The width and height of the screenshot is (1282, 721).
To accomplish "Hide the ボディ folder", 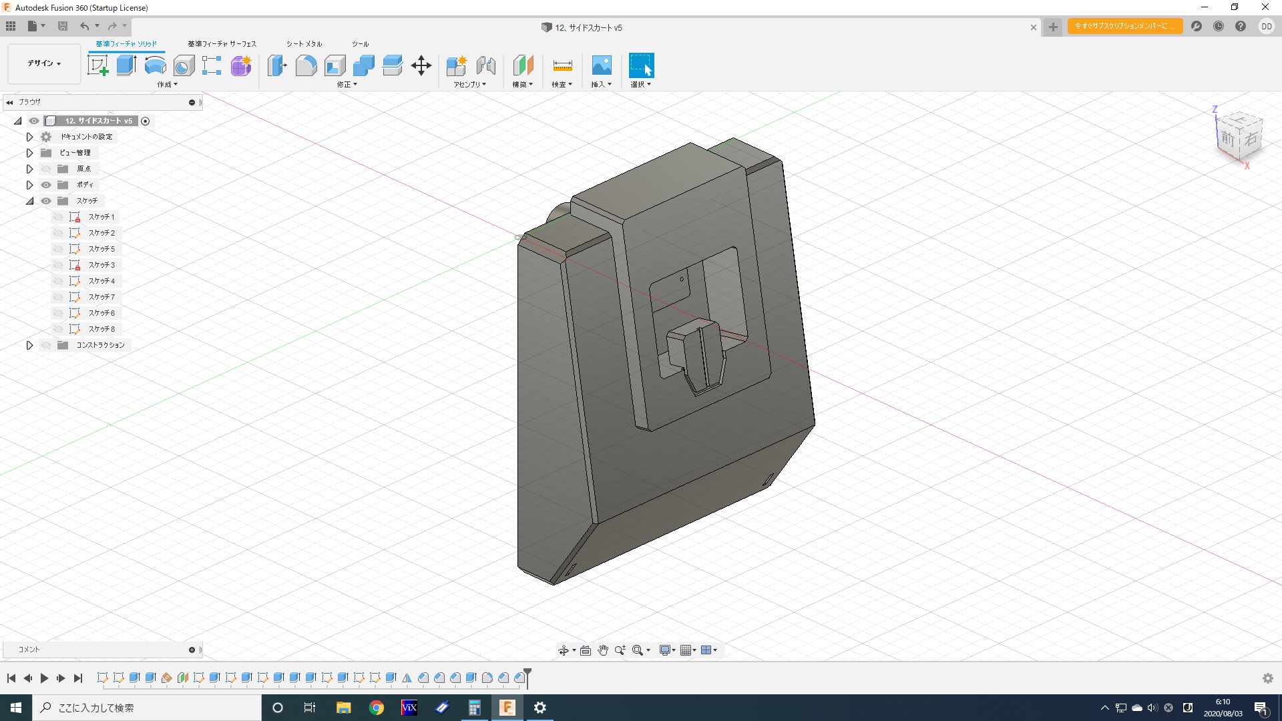I will (46, 185).
